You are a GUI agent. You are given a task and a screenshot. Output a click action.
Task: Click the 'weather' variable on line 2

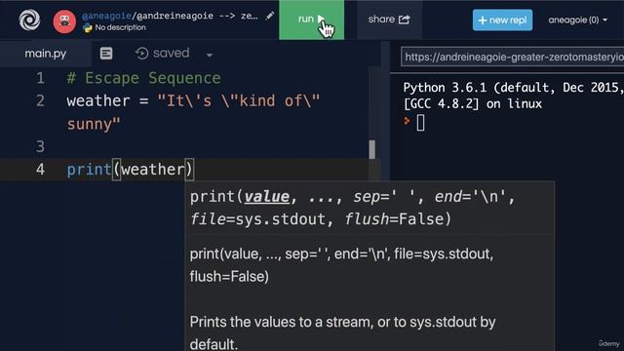click(x=98, y=101)
